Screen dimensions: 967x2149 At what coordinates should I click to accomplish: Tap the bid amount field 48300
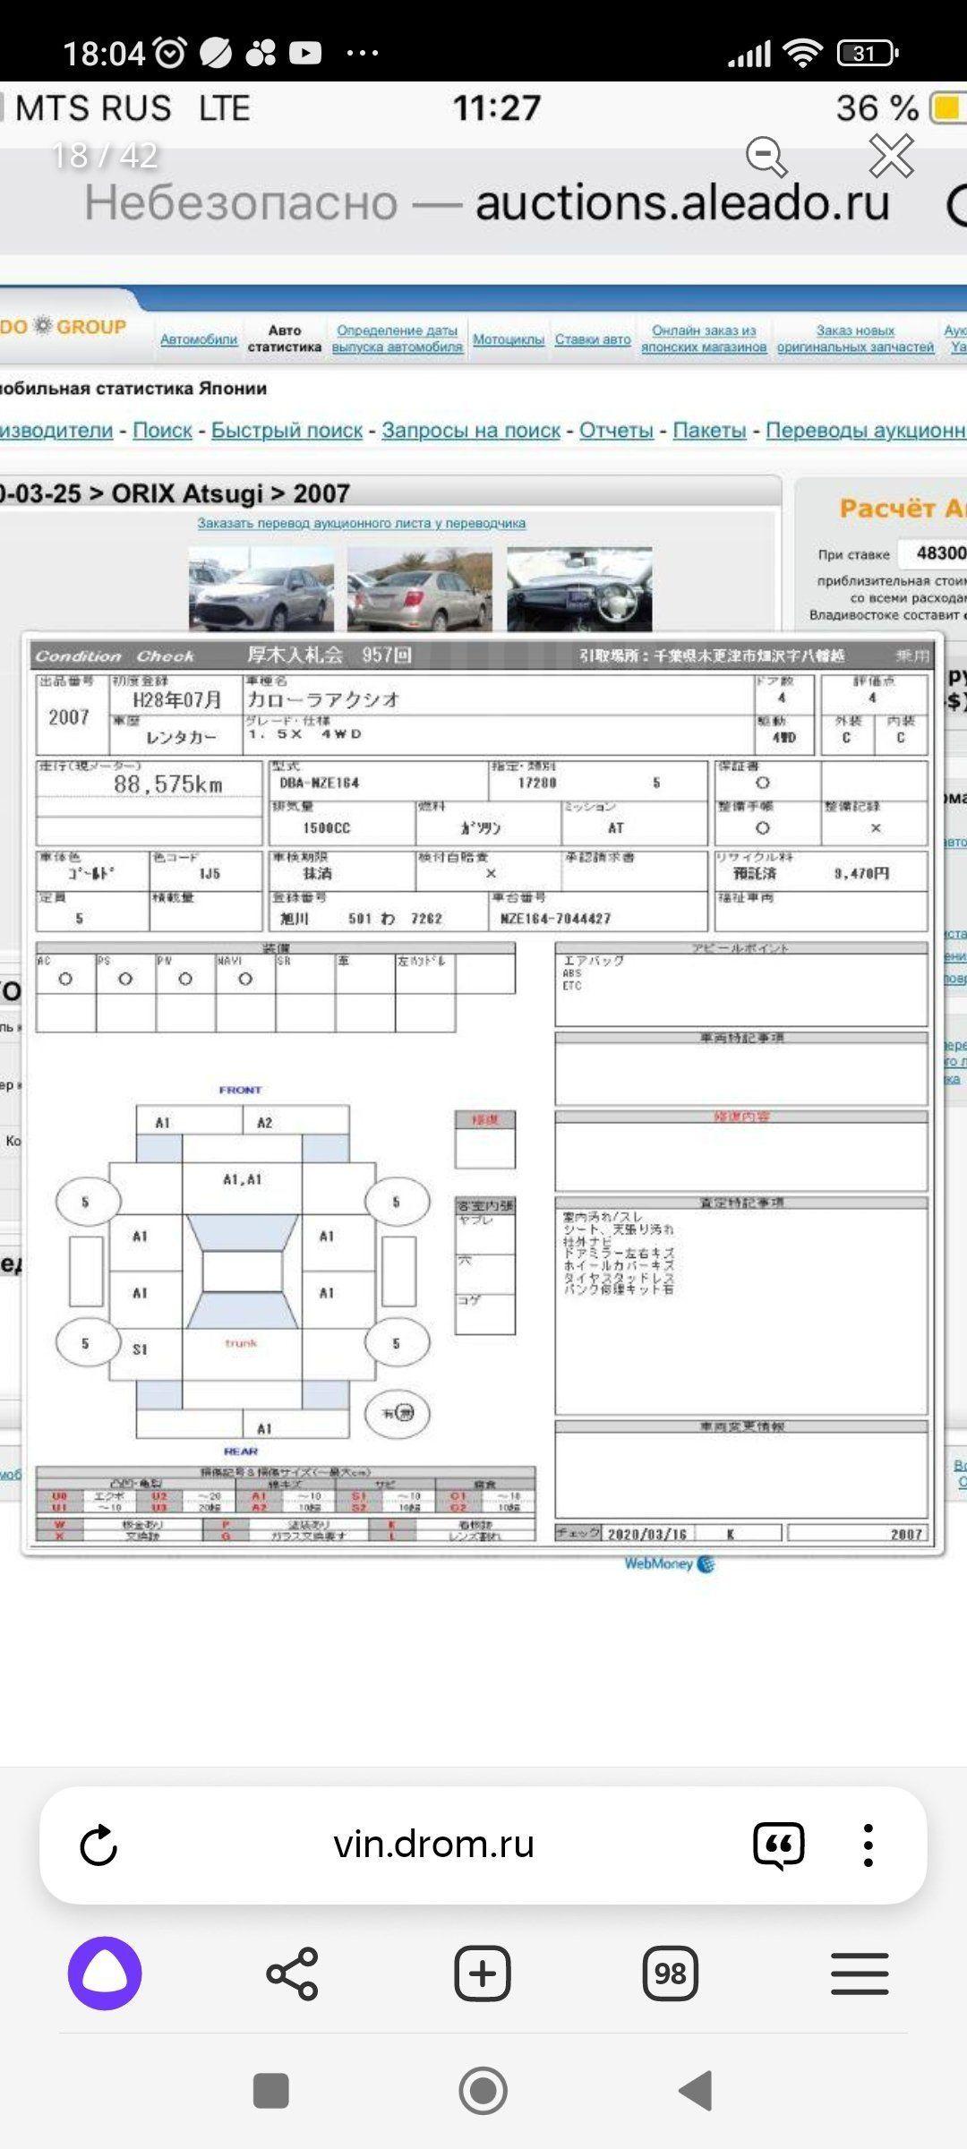(933, 553)
